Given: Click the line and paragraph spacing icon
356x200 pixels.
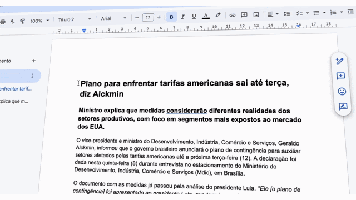Looking at the screenshot, I should coord(286,14).
